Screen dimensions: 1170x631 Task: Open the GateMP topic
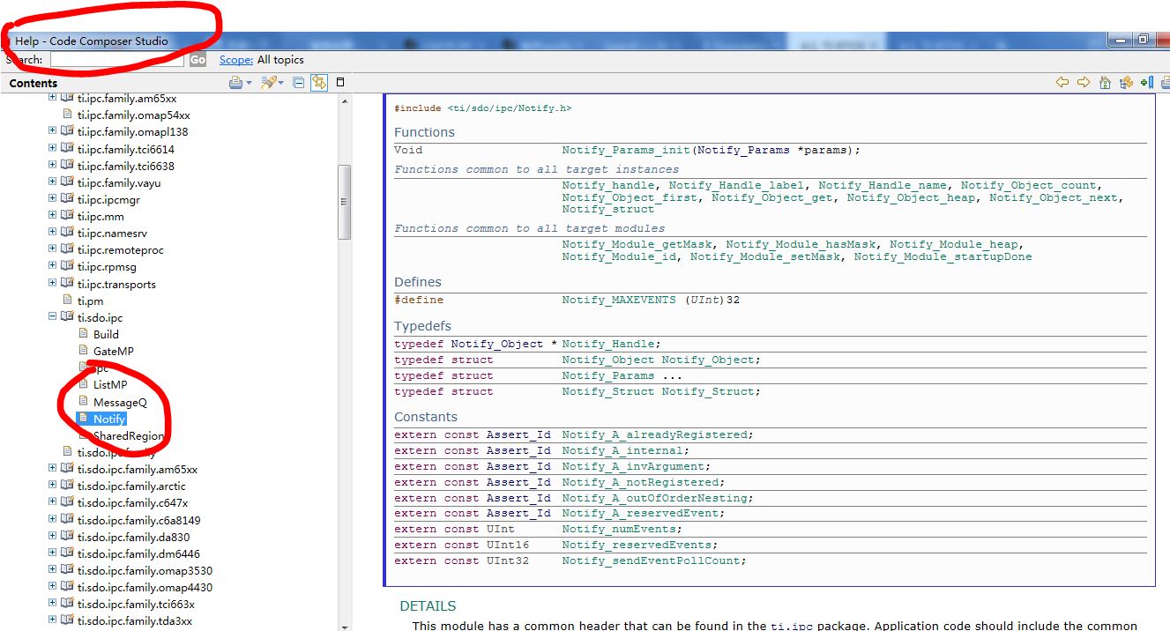113,351
